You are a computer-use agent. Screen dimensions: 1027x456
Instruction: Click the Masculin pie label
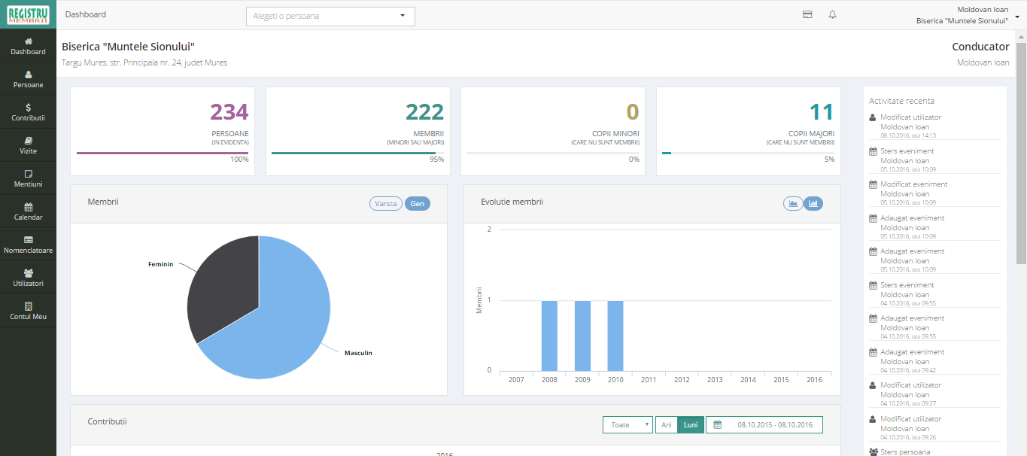point(358,353)
